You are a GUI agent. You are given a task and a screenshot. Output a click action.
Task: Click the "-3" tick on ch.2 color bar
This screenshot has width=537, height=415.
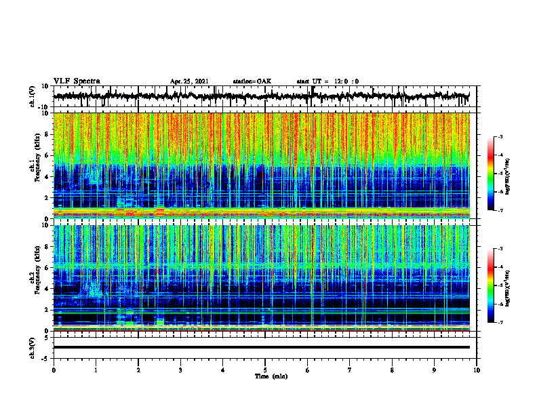[500, 249]
